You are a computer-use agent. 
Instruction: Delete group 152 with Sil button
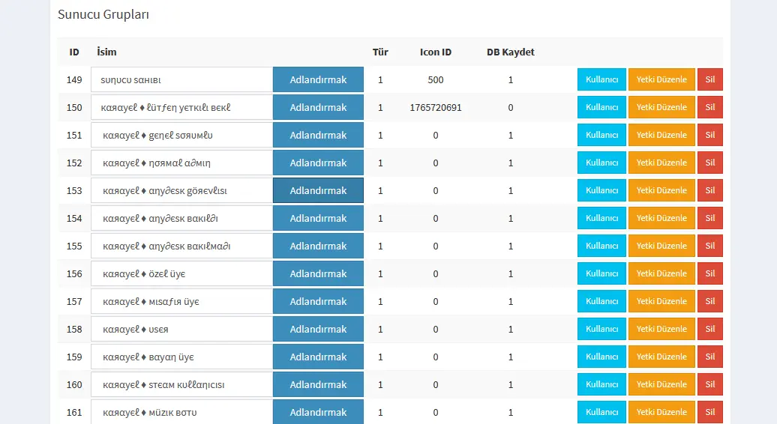point(709,163)
